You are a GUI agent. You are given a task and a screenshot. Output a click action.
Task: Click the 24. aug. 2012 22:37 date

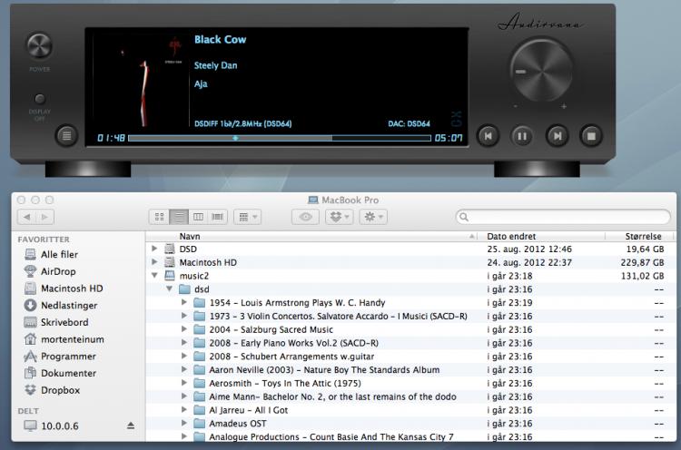[x=529, y=262]
